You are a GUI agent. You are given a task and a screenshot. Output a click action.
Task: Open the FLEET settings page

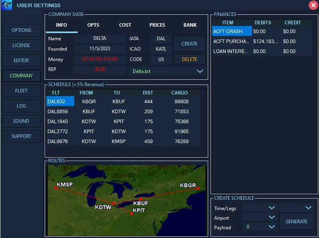22,91
